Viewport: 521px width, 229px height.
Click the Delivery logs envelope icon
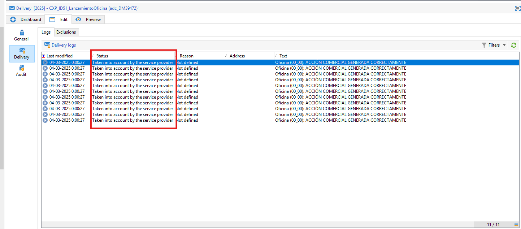coord(47,45)
